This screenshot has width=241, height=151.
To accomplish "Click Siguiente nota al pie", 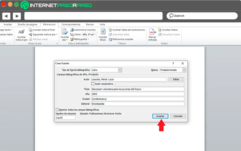I will pyautogui.click(x=43, y=34).
